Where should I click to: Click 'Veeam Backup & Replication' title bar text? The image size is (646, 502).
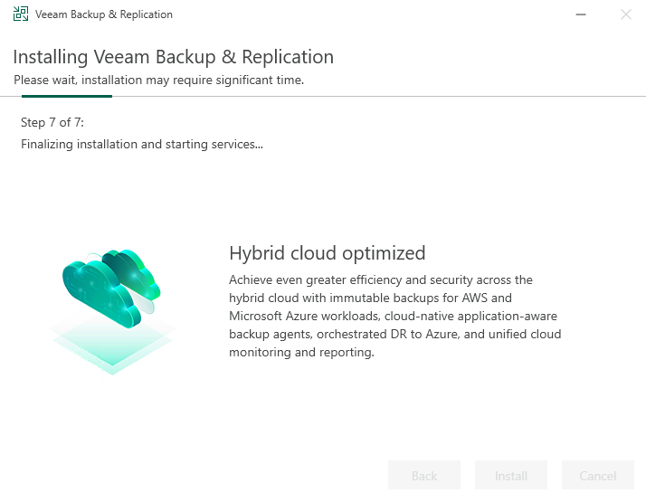click(104, 14)
